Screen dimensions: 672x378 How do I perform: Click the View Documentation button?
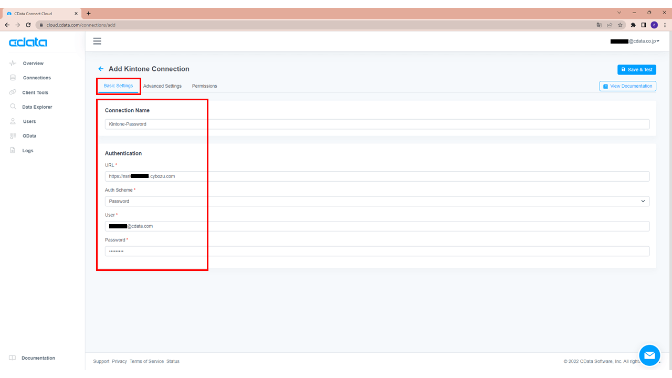point(628,86)
